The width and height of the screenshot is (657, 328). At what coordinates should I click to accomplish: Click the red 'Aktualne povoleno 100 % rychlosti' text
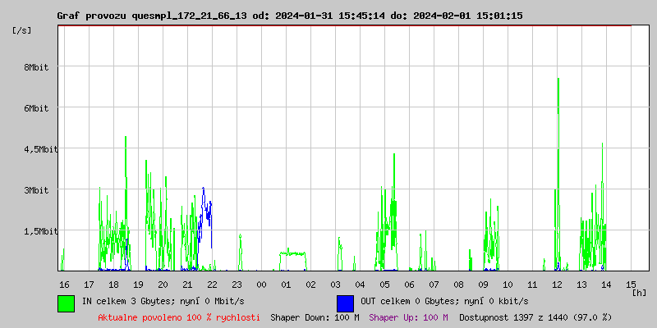[179, 317]
